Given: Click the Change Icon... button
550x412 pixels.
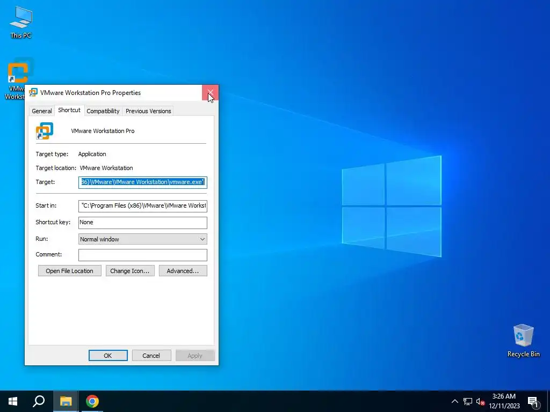Looking at the screenshot, I should 130,271.
